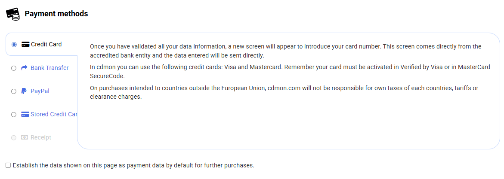The width and height of the screenshot is (504, 179).
Task: Click the PayPal logo icon
Action: (x=24, y=91)
